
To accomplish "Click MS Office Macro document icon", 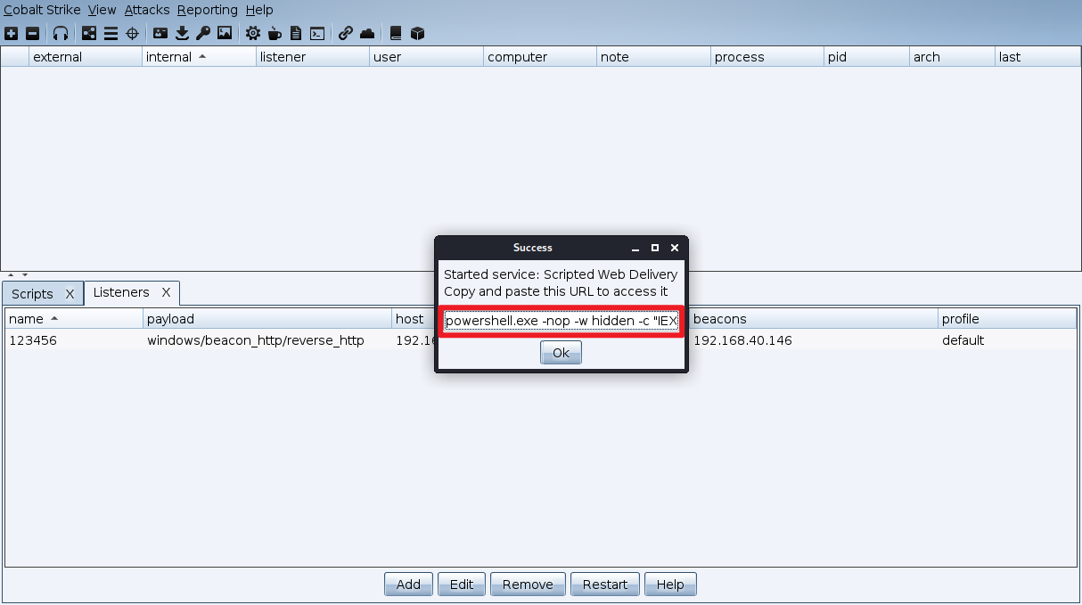I will (x=296, y=34).
